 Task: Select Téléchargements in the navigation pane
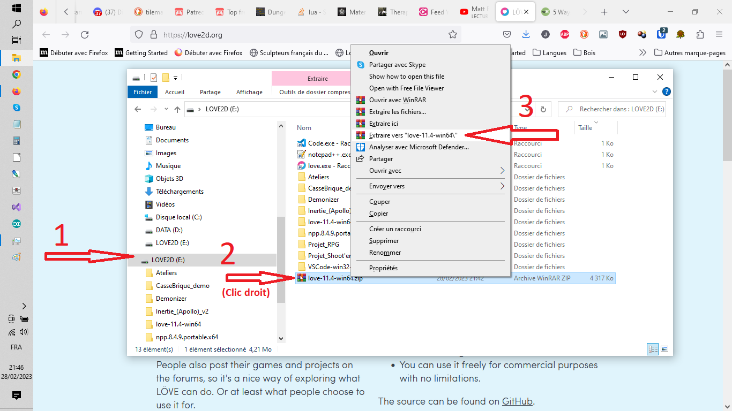coord(180,192)
